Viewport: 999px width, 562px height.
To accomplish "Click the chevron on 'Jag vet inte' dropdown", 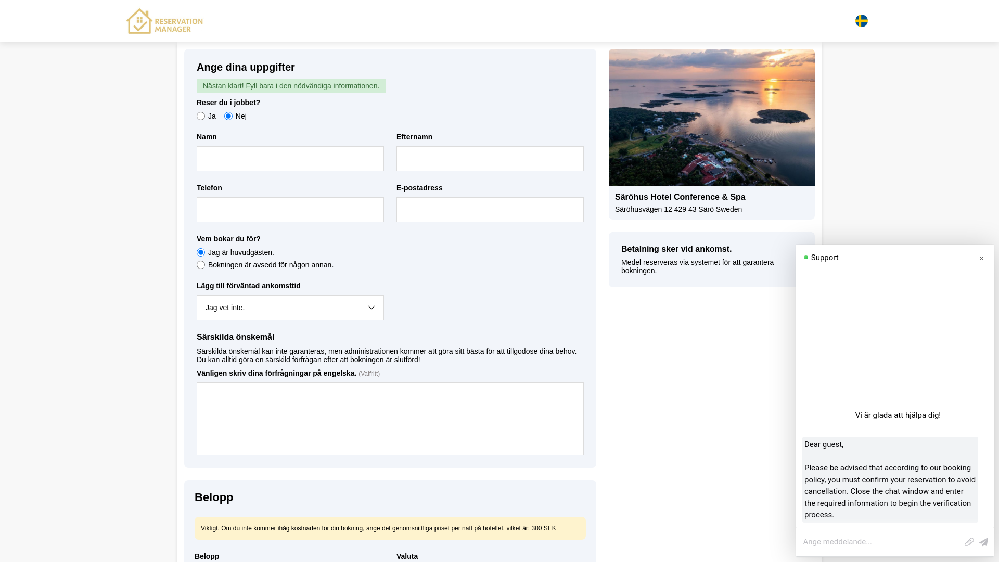I will coord(372,308).
